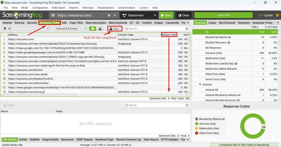The image size is (281, 147).
Task: Open the 'All' filter dropdown
Action: (x=26, y=29)
